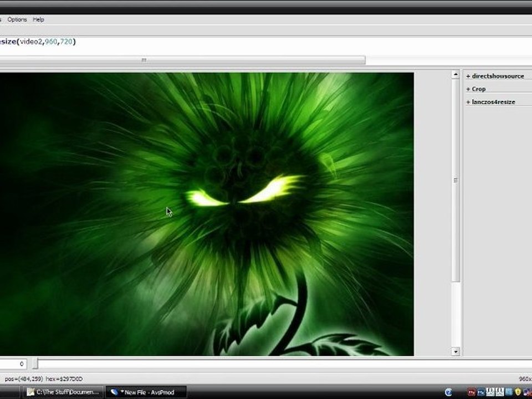This screenshot has width=532, height=399.
Task: Click the hex=$297D0D status bar value
Action: (64, 379)
